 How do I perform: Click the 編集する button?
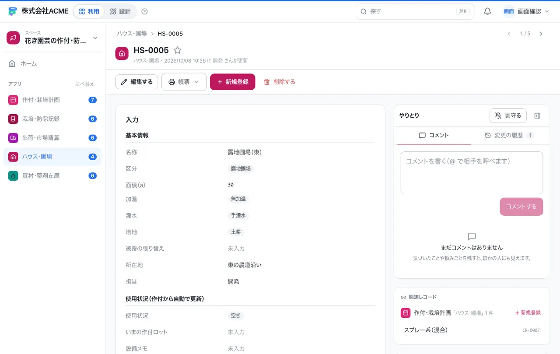coord(136,82)
